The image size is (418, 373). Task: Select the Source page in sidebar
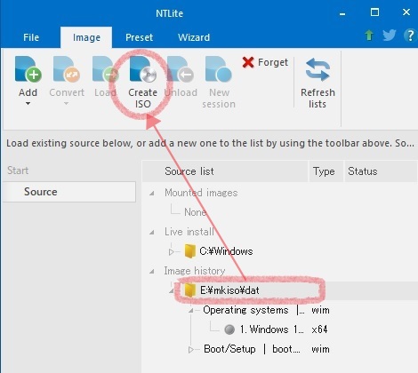coord(69,192)
